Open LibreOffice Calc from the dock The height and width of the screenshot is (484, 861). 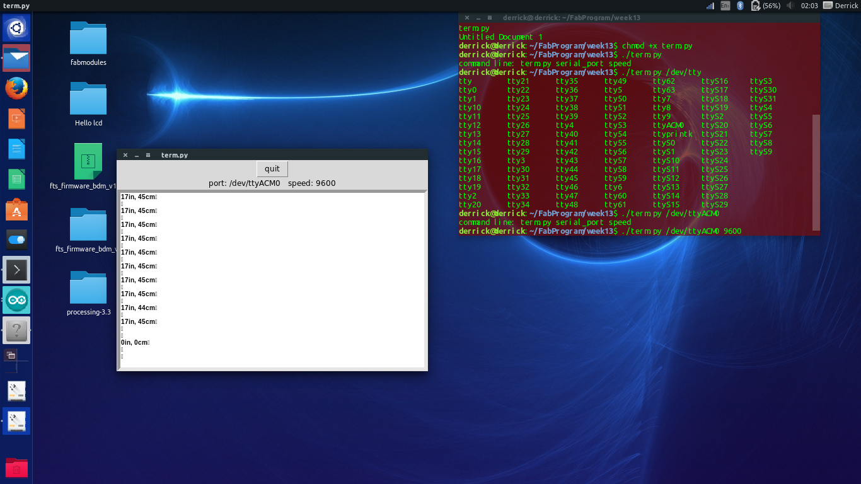coord(16,180)
